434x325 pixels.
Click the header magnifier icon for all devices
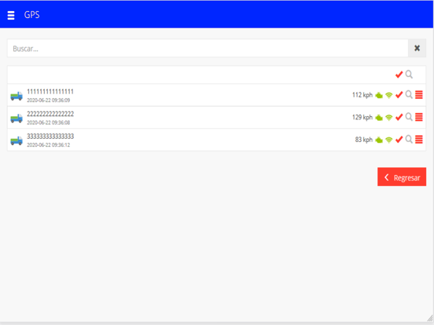pyautogui.click(x=409, y=74)
